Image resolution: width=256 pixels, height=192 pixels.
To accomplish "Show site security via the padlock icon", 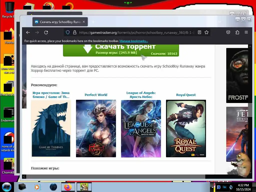I will (x=75, y=32).
